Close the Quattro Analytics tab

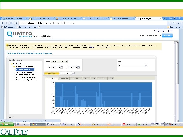(x=161, y=19)
